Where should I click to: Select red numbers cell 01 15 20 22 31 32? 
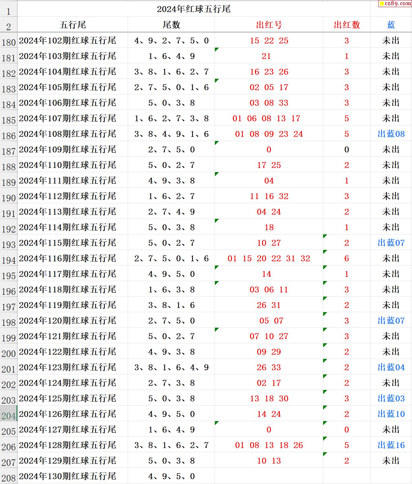pos(269,258)
